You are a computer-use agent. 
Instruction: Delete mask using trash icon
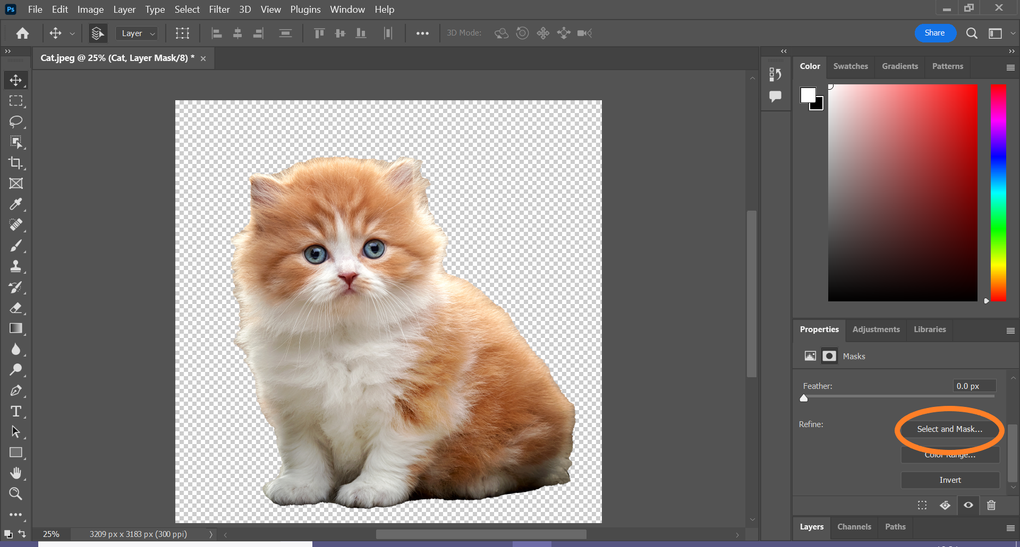pyautogui.click(x=991, y=505)
